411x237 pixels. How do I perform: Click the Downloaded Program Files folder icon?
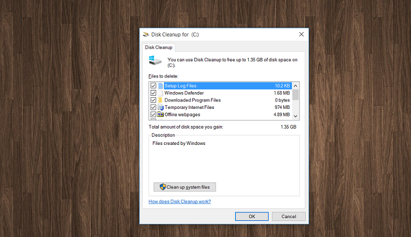(161, 100)
